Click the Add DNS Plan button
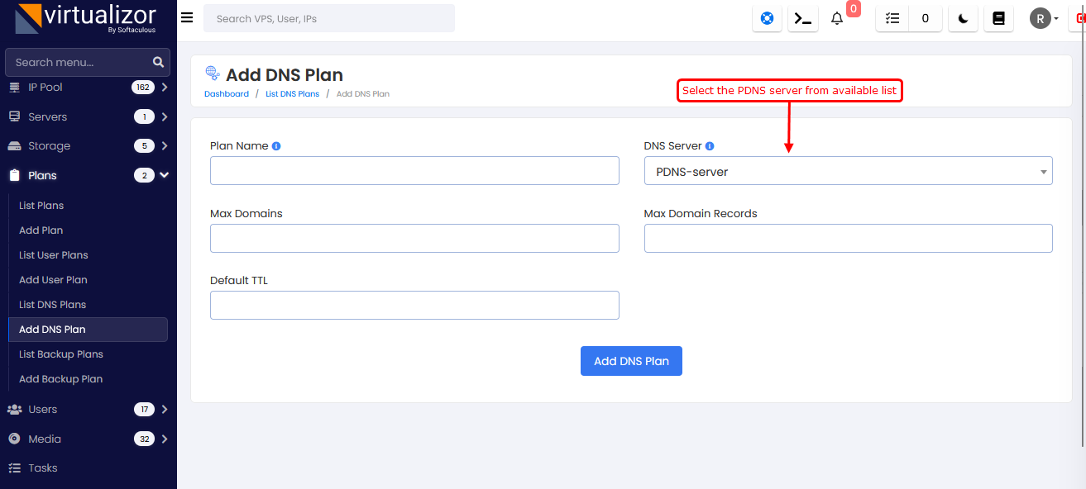1086x489 pixels. tap(631, 361)
